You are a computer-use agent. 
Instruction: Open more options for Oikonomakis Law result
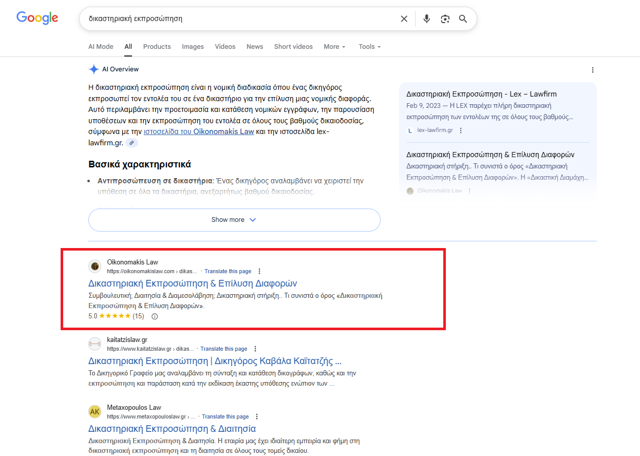[259, 271]
